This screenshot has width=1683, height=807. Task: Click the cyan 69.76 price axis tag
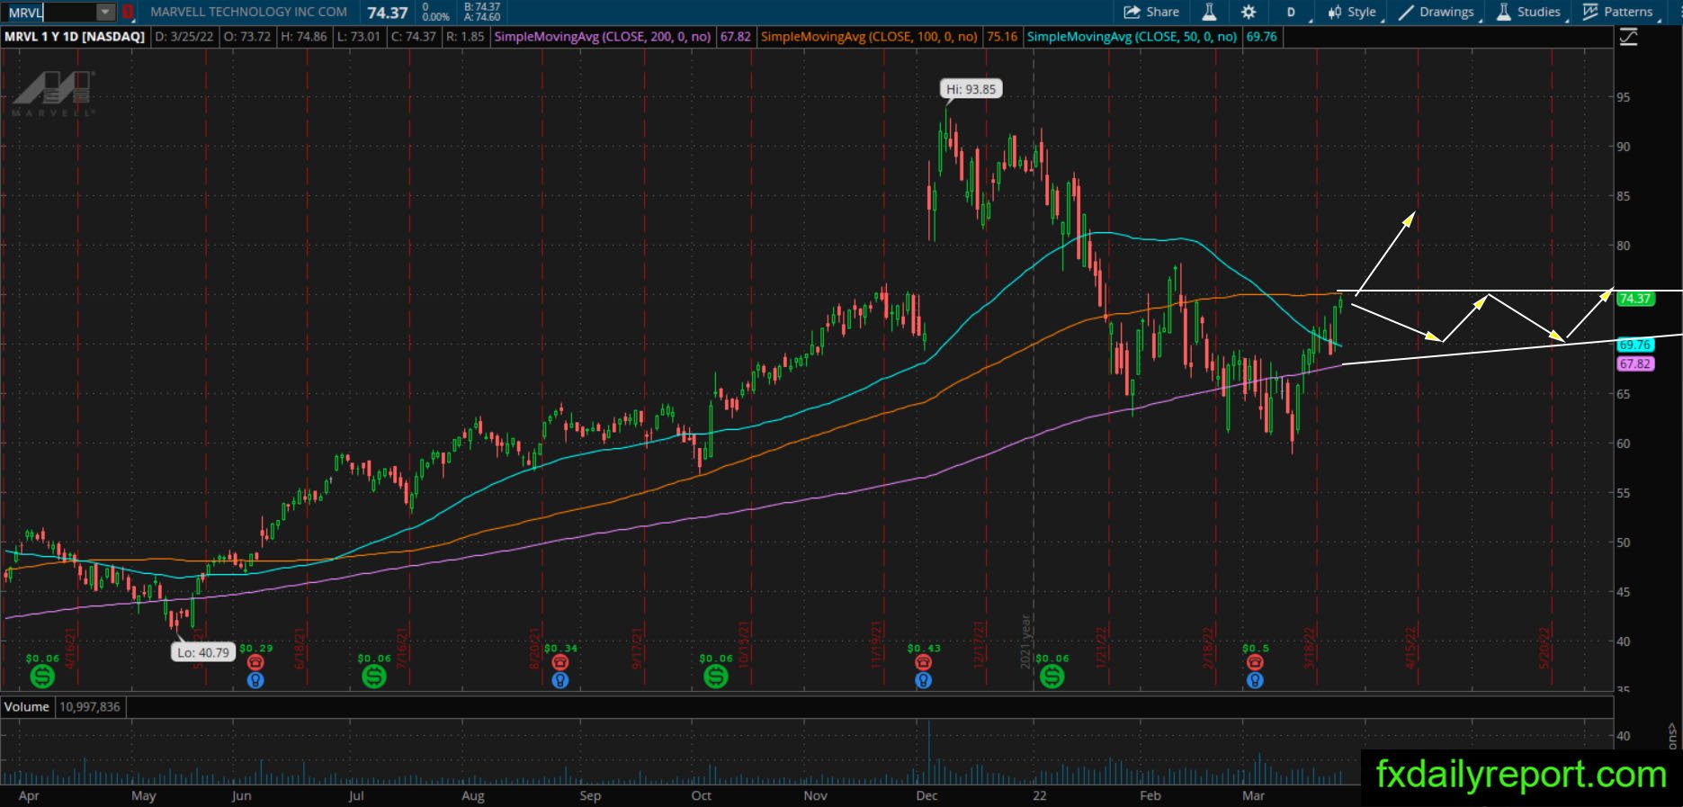[1635, 345]
